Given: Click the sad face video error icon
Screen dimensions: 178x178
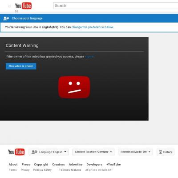Looking at the screenshot, I should 74,87.
